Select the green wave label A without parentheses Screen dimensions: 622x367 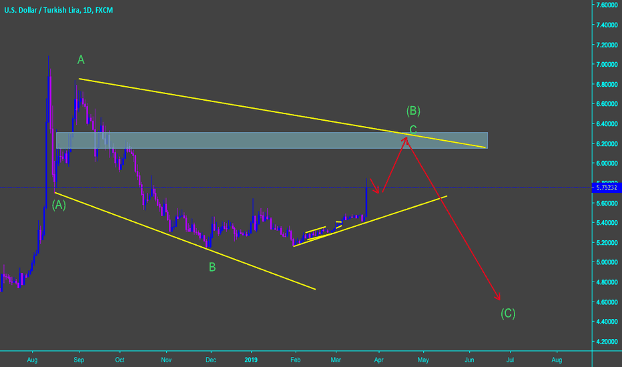(81, 60)
